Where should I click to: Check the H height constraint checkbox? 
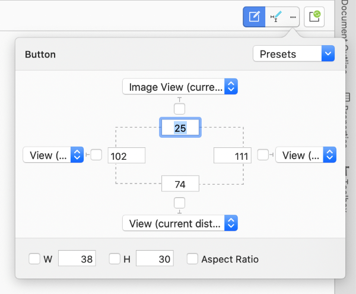pos(115,259)
